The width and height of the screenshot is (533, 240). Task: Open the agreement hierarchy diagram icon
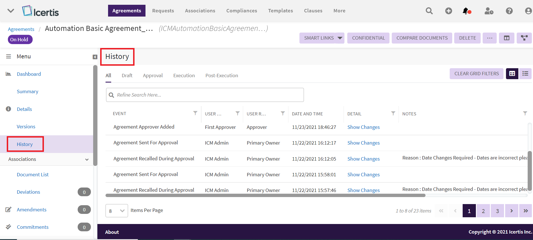[524, 38]
